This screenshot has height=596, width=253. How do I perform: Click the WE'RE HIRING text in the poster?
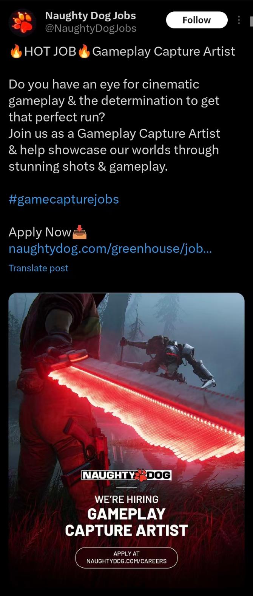(126, 500)
